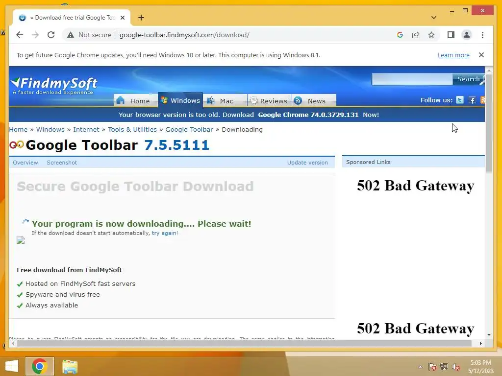Click the vertical page scrollbar thumb
Image resolution: width=502 pixels, height=376 pixels.
click(x=489, y=123)
